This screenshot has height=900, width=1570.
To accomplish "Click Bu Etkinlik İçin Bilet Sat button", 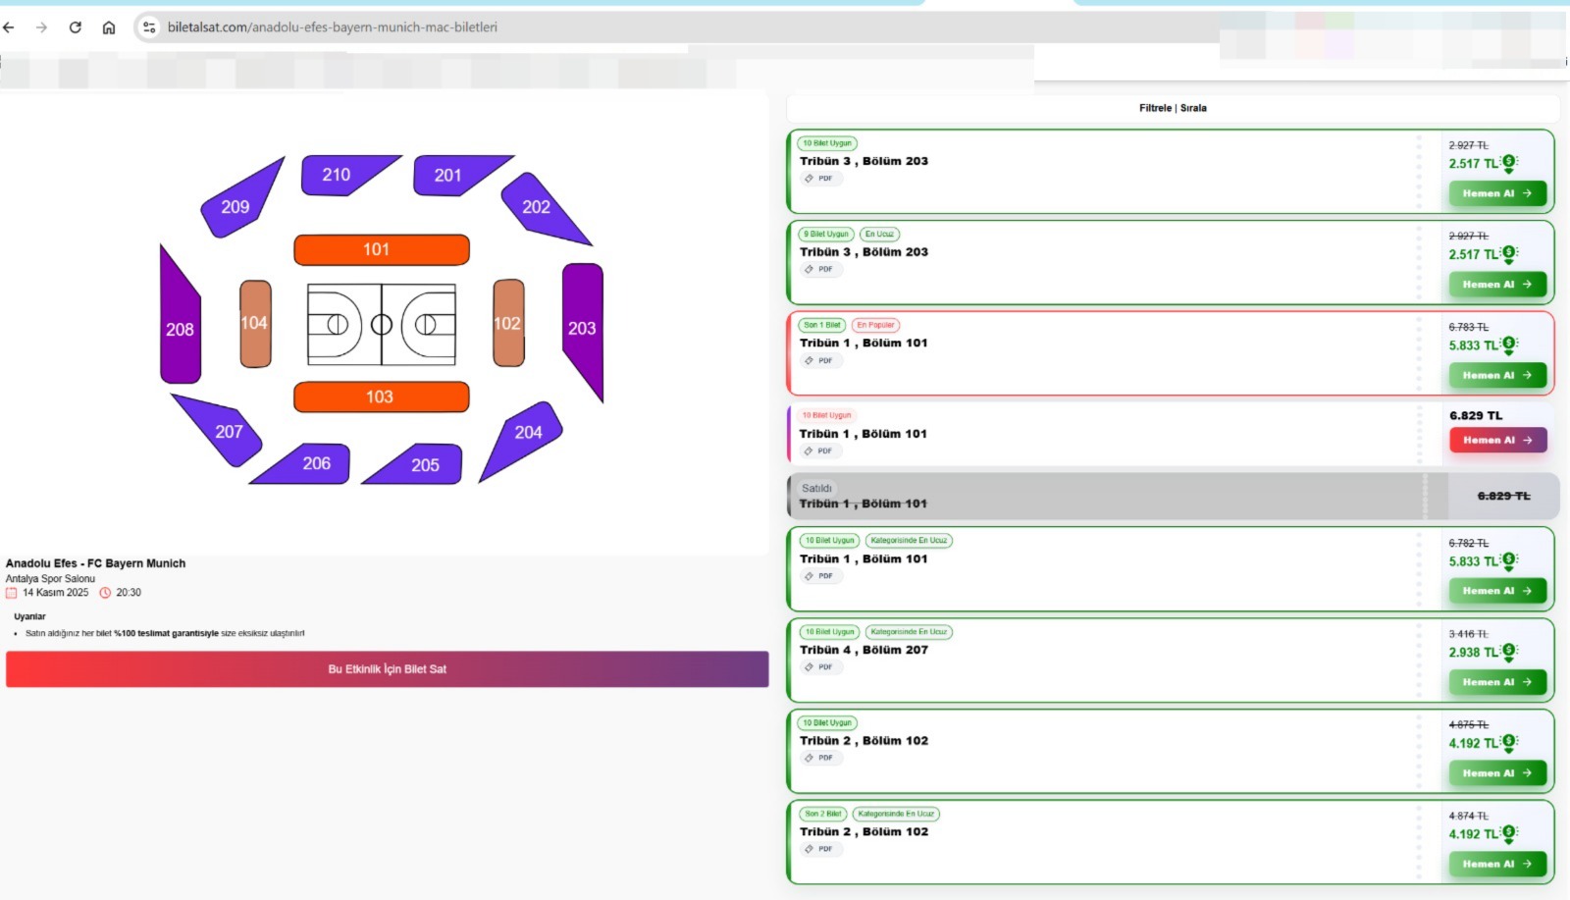I will [x=388, y=669].
